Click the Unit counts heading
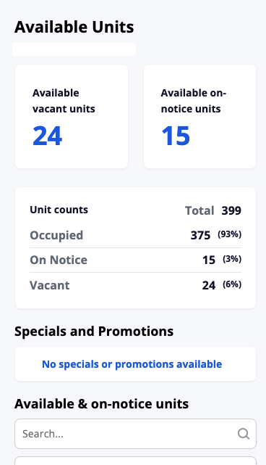The width and height of the screenshot is (266, 465). click(x=59, y=210)
